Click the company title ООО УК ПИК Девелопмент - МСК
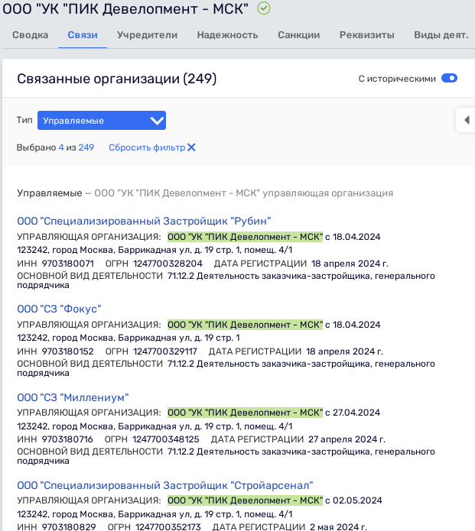The height and width of the screenshot is (531, 475). (x=125, y=9)
